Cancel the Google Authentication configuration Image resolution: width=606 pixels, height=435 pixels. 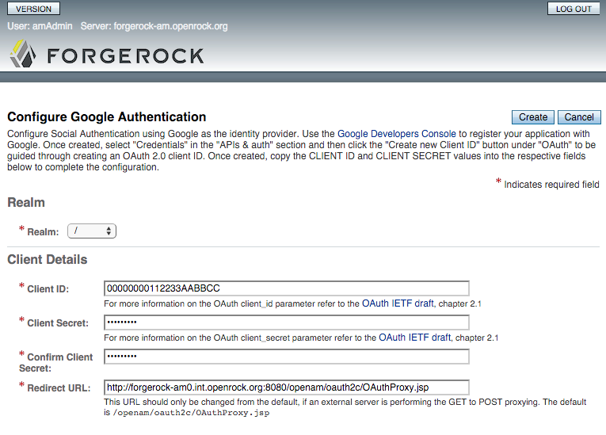pos(579,117)
